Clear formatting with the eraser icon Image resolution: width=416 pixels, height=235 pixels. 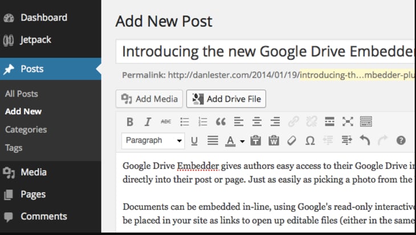click(x=292, y=140)
